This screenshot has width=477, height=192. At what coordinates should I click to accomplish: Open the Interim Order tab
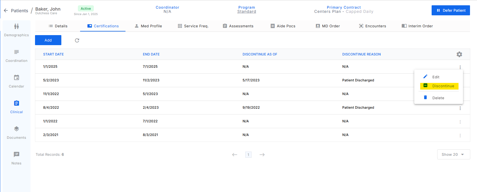(417, 26)
